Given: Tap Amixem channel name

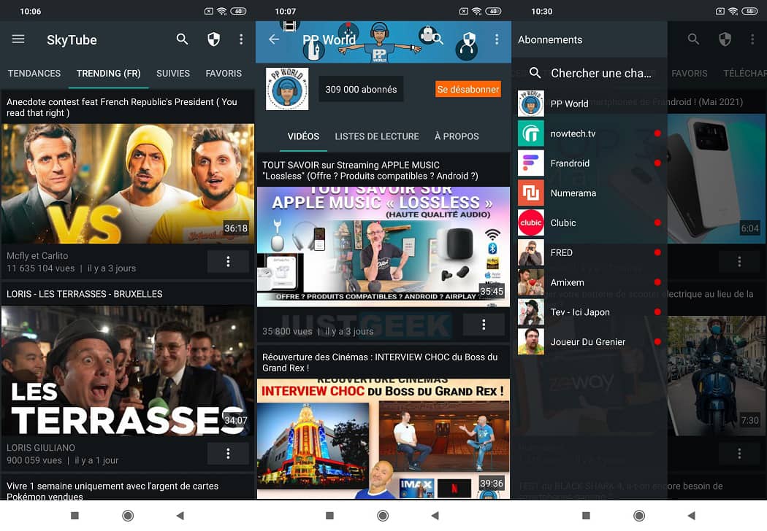Looking at the screenshot, I should (x=568, y=282).
